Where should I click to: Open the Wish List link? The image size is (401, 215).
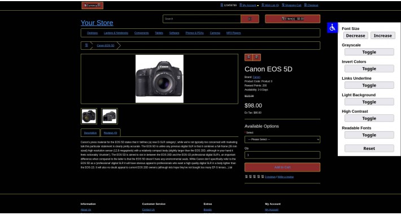(270, 5)
